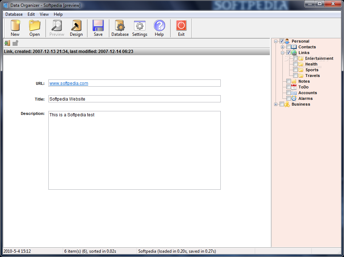Screen dimensions: 344x257
Task: Check the Health checkbox
Action: click(296, 64)
